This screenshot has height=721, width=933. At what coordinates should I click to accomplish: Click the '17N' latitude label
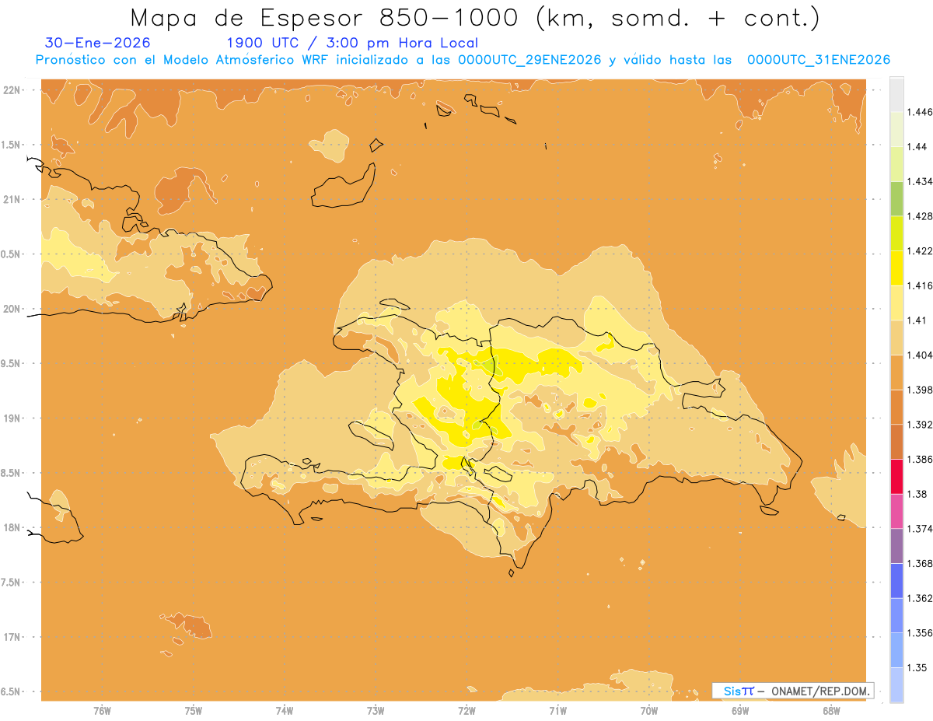click(x=12, y=637)
